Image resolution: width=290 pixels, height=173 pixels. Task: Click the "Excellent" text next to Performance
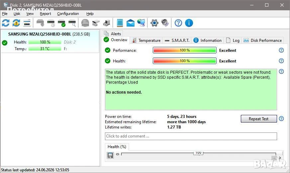228,50
